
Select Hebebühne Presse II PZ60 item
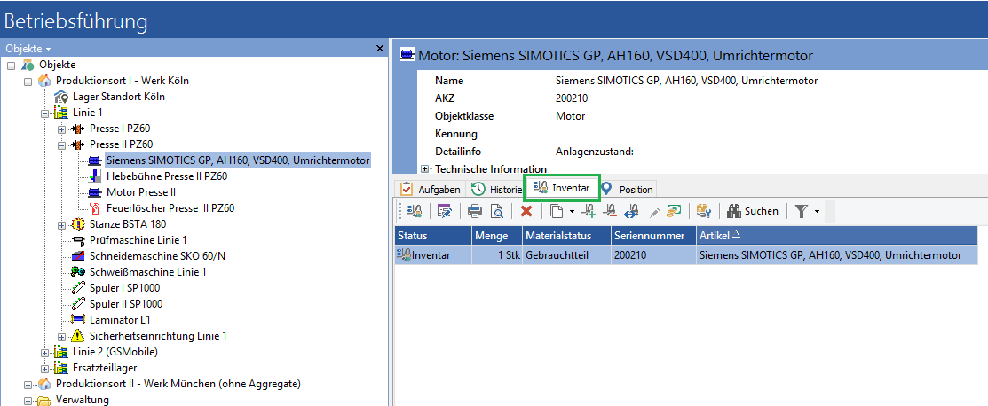(167, 176)
